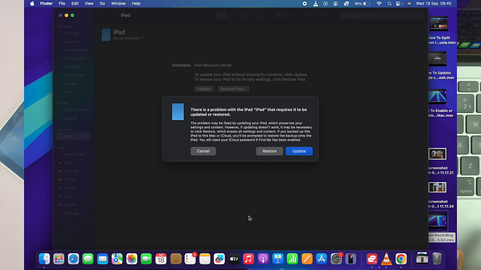Screen dimensions: 481x270
Task: Select iCloud Drive in the Finder sidebar
Action: [x=75, y=110]
